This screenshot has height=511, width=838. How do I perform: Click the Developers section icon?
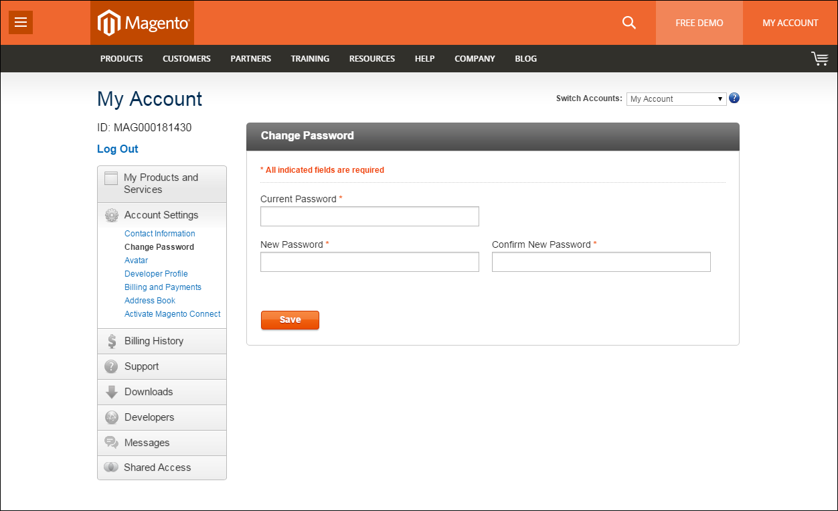tap(112, 418)
